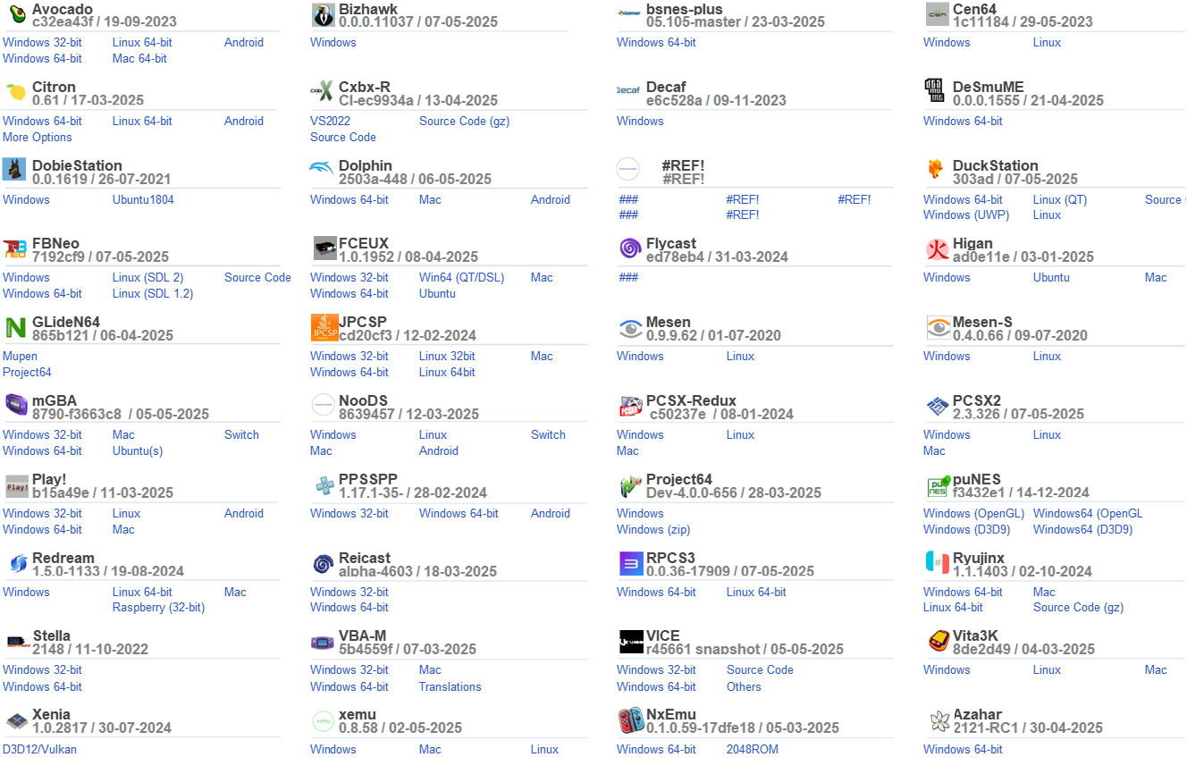
Task: Download Cxbx-R Source Code (gz)
Action: [464, 121]
